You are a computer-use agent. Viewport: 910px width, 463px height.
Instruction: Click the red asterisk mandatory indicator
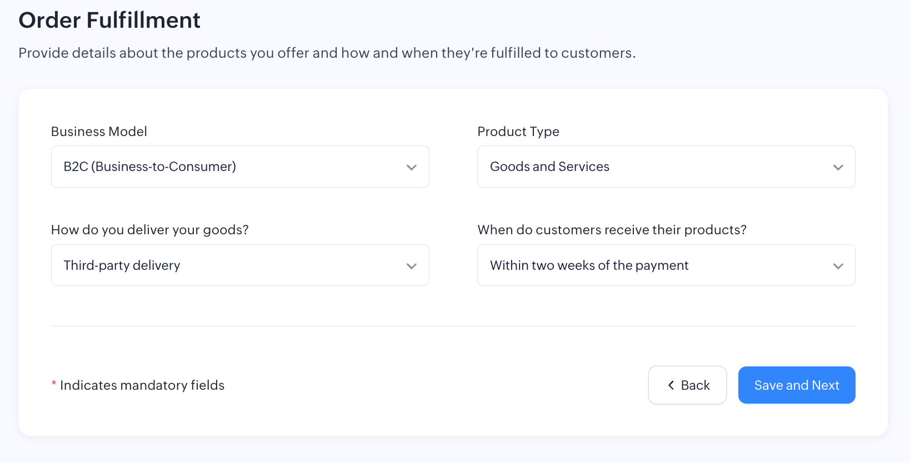click(54, 384)
